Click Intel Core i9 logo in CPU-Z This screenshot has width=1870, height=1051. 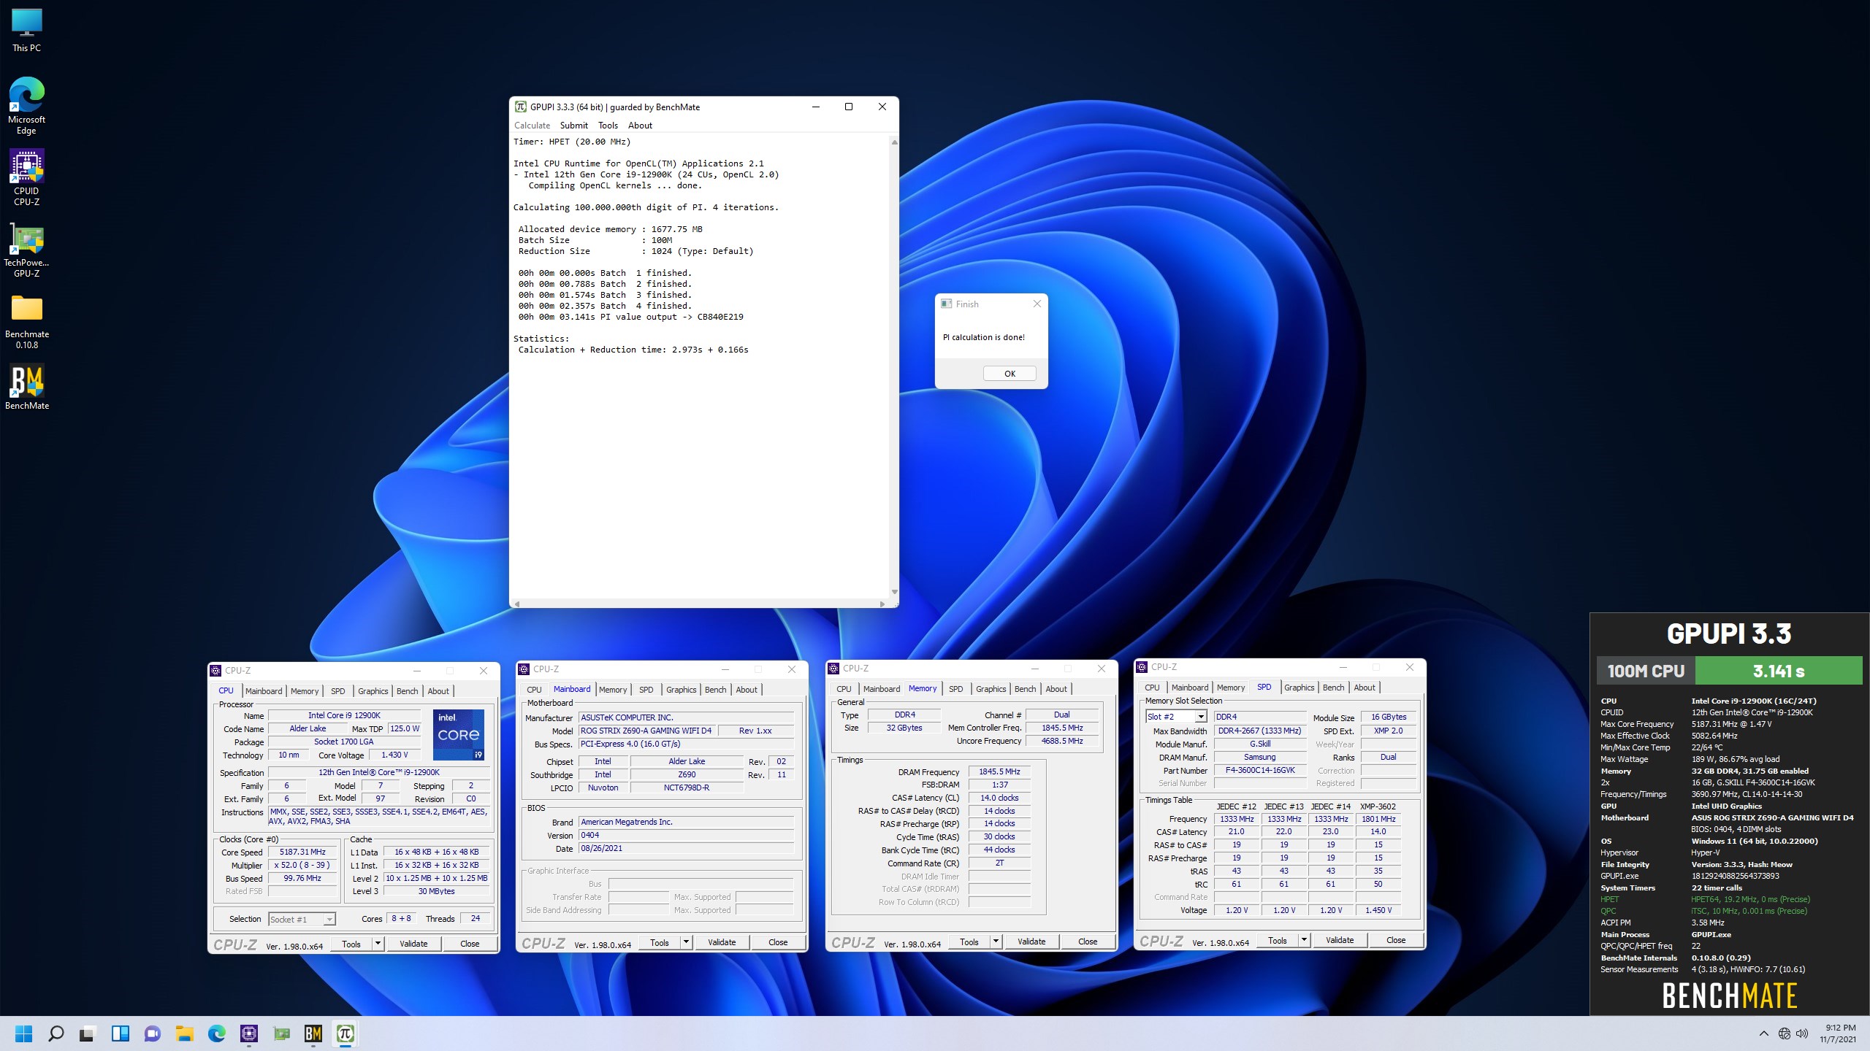pyautogui.click(x=459, y=735)
